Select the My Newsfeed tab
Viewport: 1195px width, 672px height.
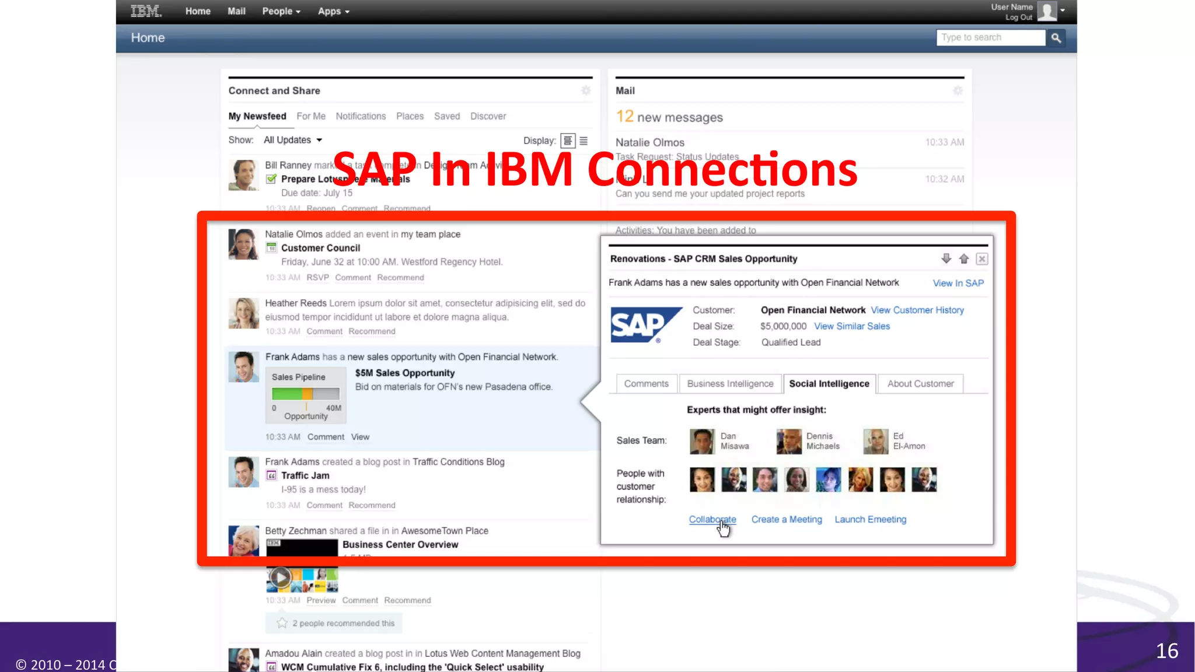pyautogui.click(x=257, y=116)
